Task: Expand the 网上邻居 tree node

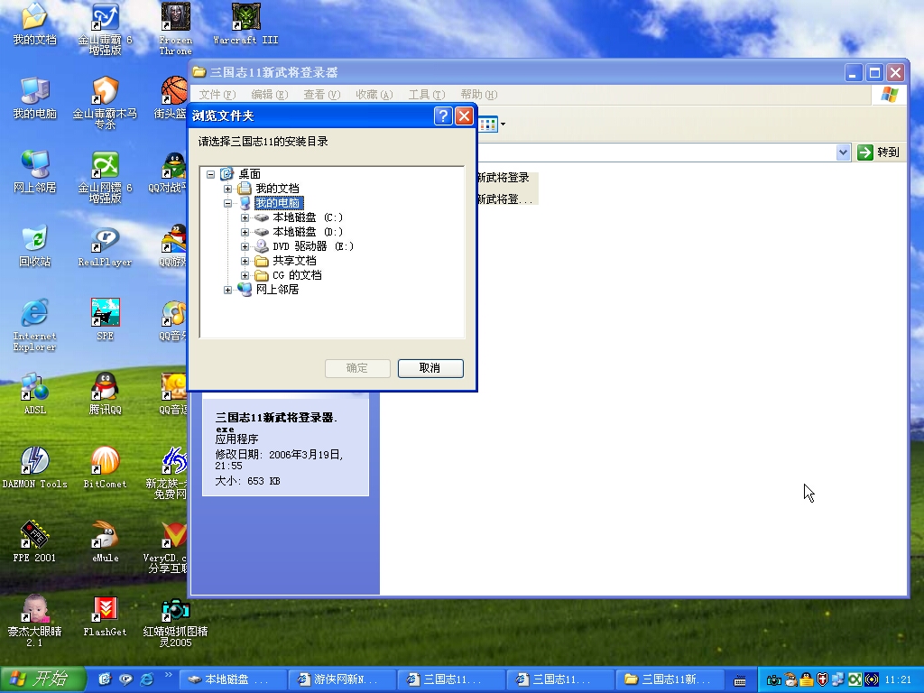Action: (227, 290)
